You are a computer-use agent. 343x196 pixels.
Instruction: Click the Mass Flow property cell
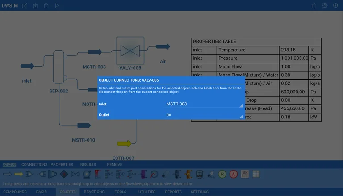click(248, 67)
